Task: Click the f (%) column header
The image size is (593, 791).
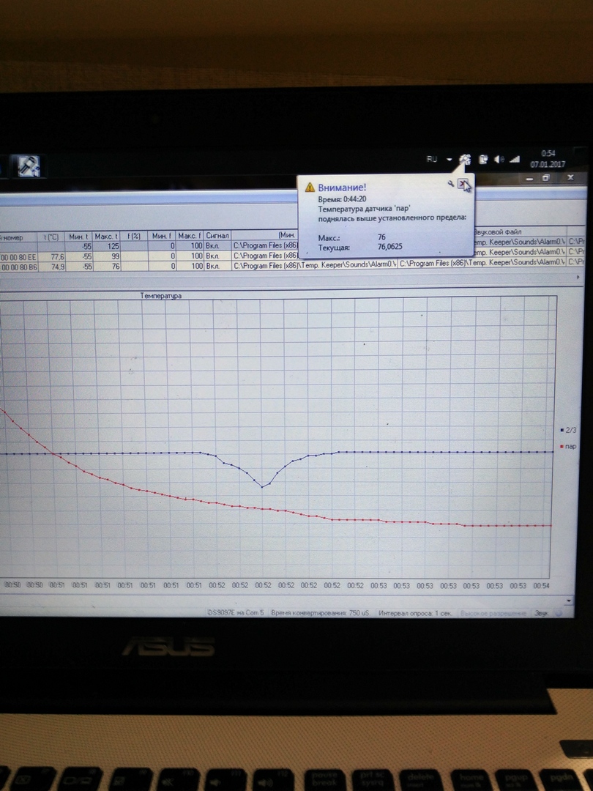Action: [x=134, y=236]
